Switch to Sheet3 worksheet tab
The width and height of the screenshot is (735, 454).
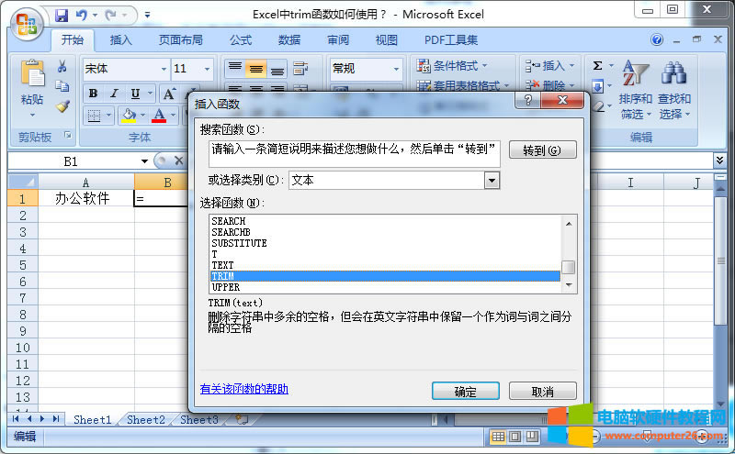click(x=199, y=420)
